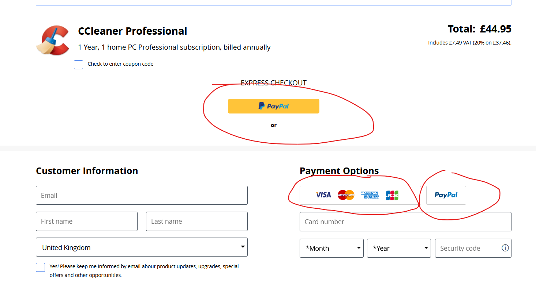Click the 'Check to enter coupon code' label
Image resolution: width=536 pixels, height=285 pixels.
(x=120, y=64)
